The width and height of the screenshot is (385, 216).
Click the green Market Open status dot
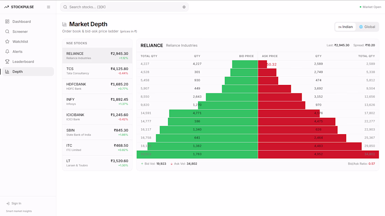(x=360, y=7)
